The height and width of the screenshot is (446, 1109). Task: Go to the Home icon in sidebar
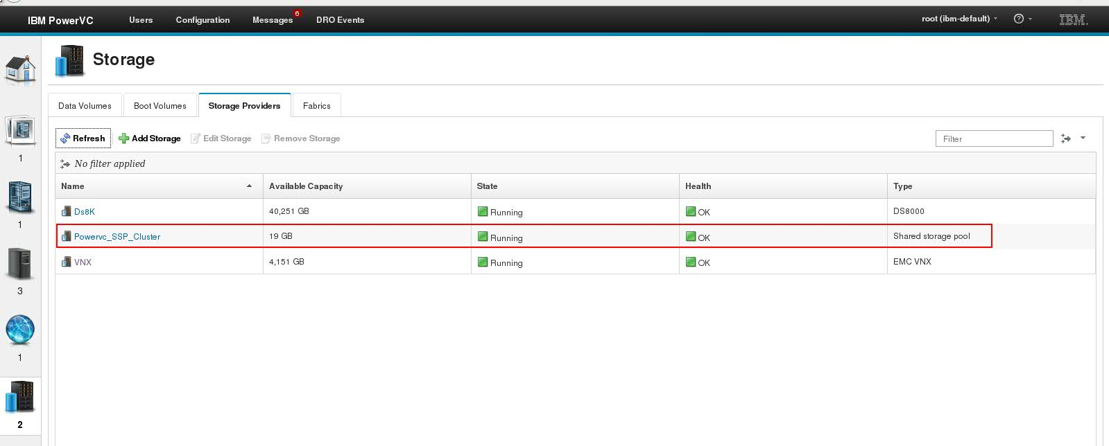20,70
